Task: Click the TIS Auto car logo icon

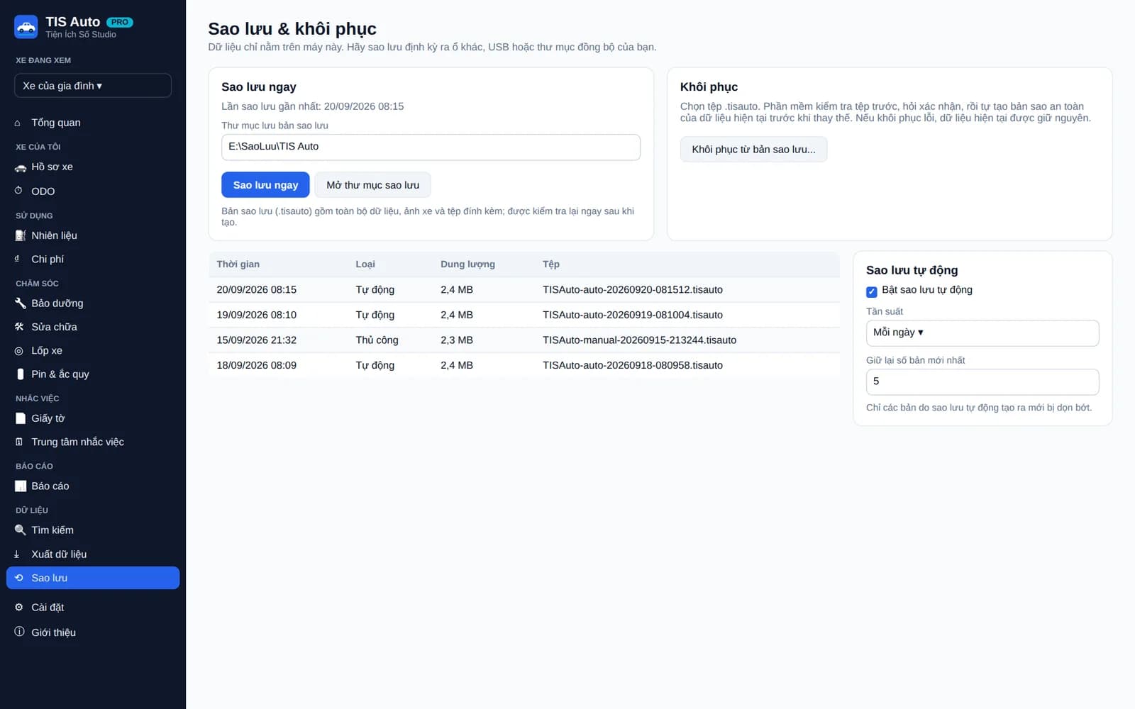Action: coord(26,27)
